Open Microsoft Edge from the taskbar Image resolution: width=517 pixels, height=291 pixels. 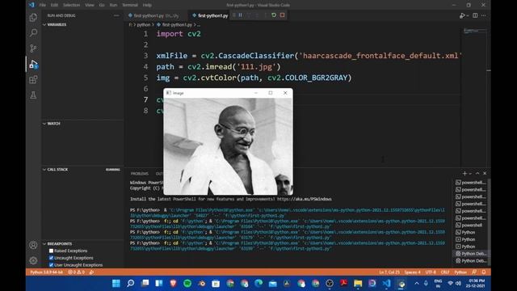click(258, 284)
